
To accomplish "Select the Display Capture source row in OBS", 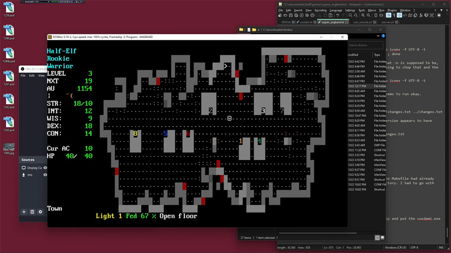I will point(33,168).
